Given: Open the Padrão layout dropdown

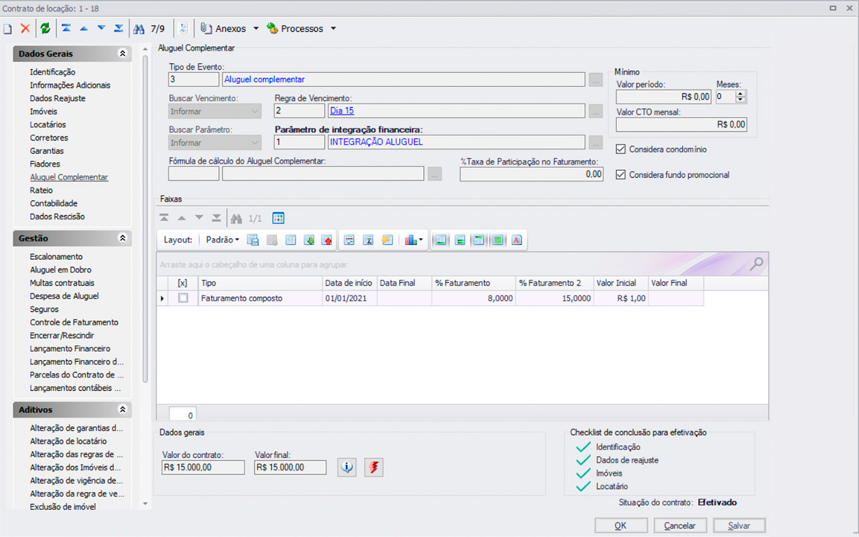Looking at the screenshot, I should [222, 240].
